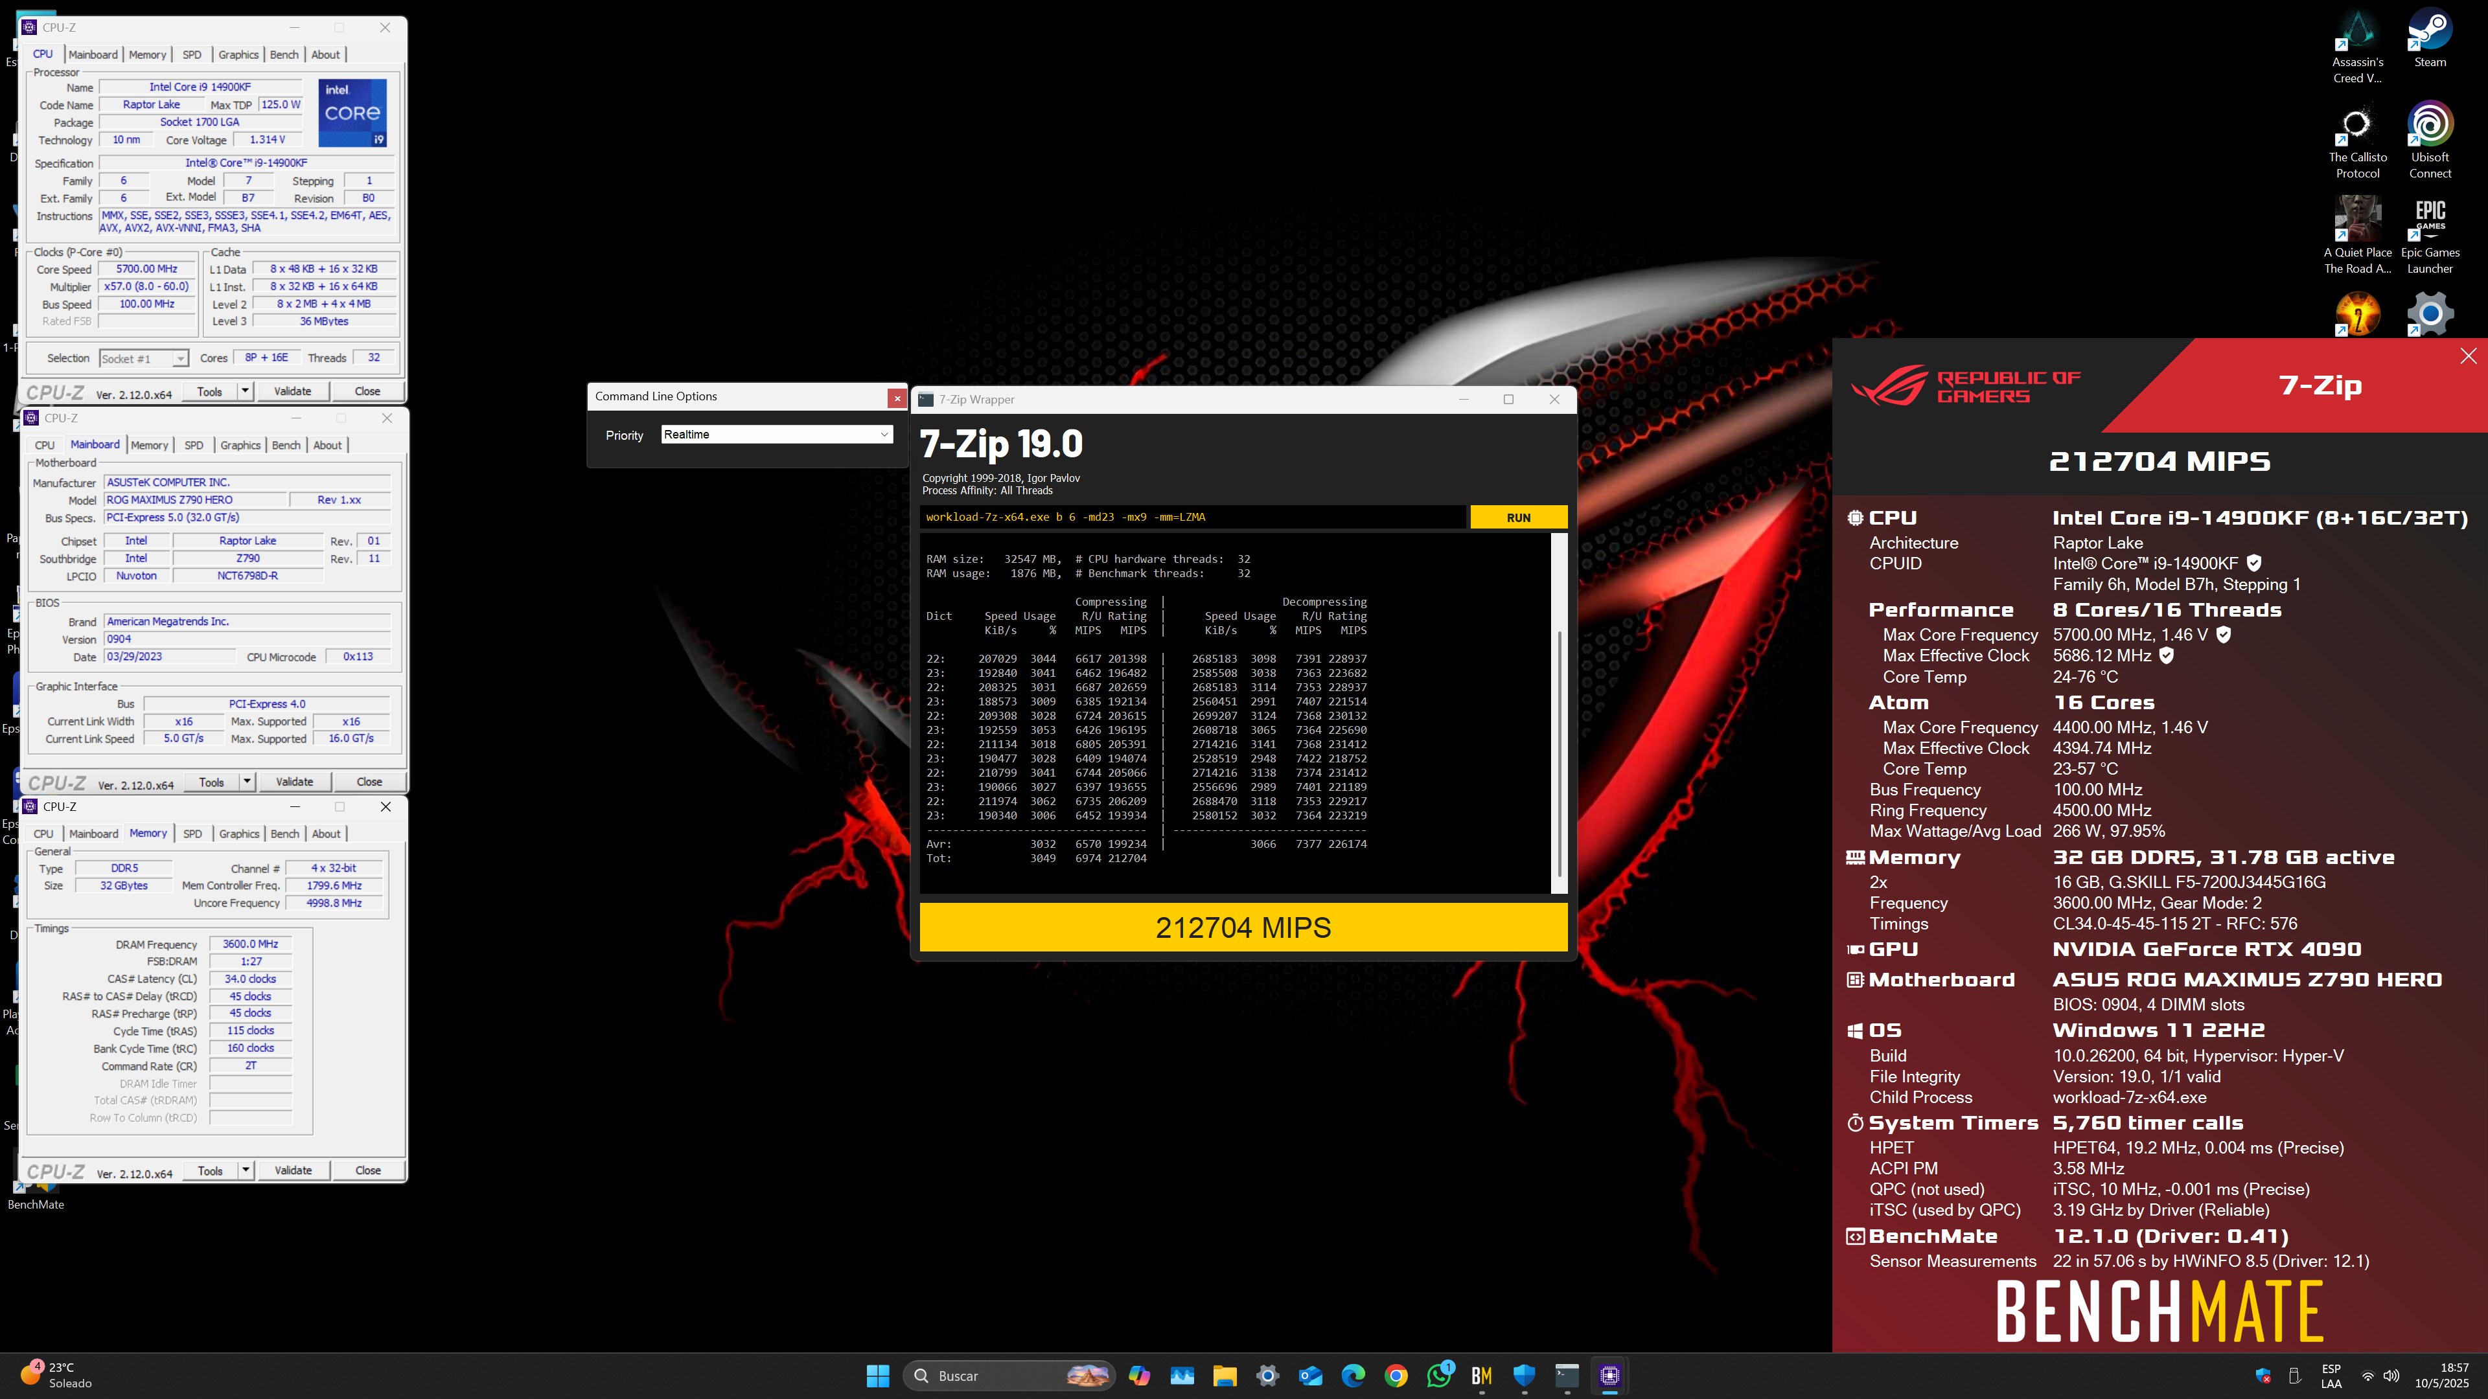Open the Wi-Fi network tray icon
Screen dimensions: 2488x1399
click(x=2367, y=1376)
